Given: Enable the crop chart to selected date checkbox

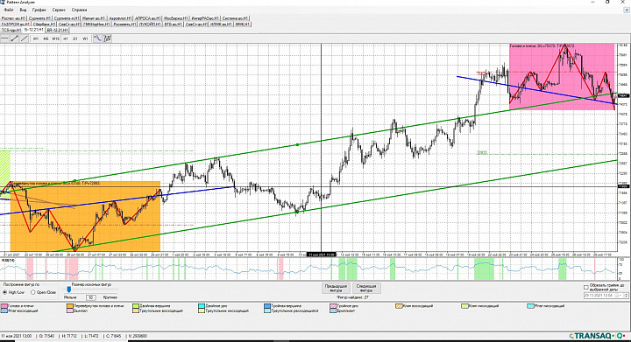Looking at the screenshot, I should (x=586, y=288).
